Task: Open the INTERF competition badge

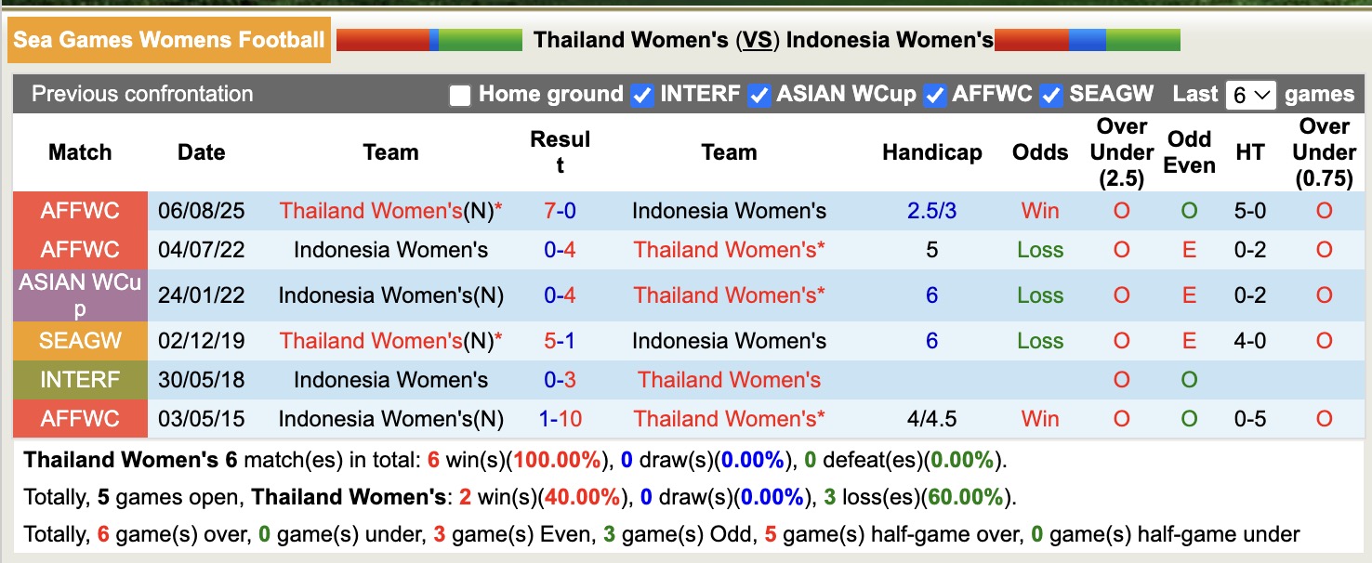Action: click(x=80, y=379)
